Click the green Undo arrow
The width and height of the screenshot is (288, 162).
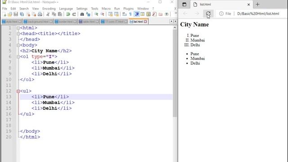tap(68, 14)
